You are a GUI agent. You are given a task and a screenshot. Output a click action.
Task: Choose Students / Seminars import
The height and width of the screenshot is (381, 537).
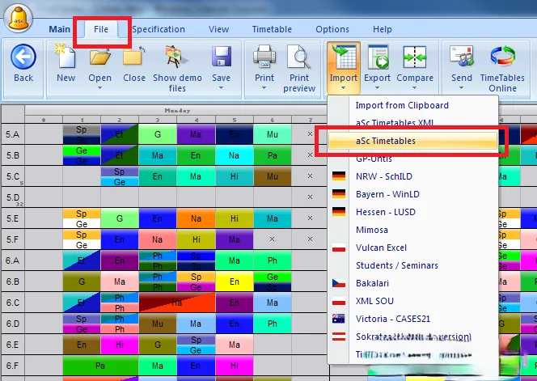(x=412, y=265)
